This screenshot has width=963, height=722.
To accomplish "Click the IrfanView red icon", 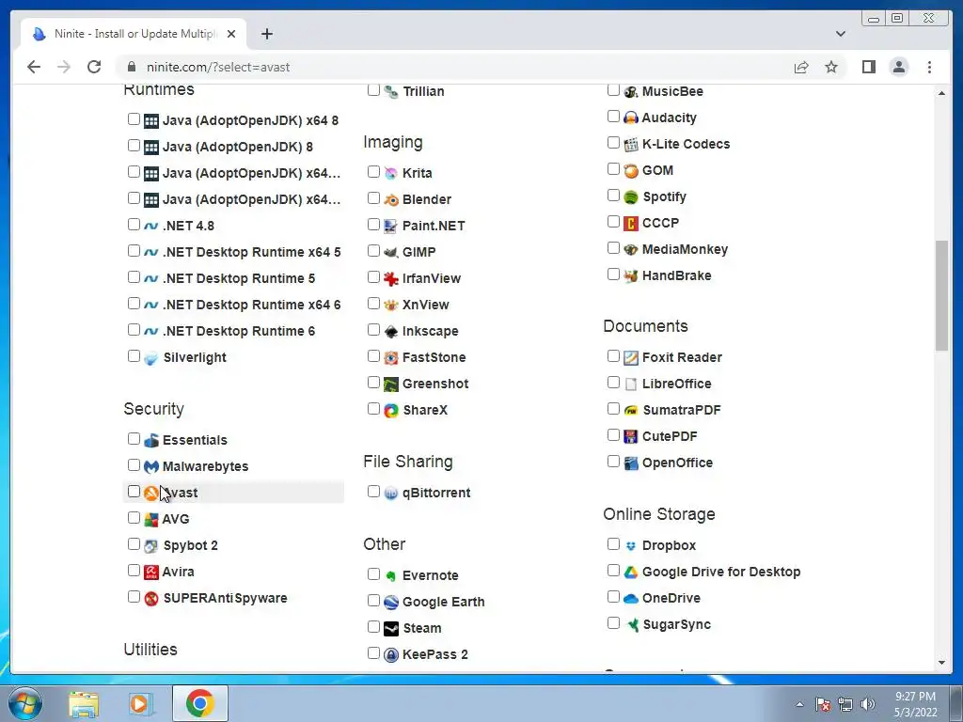I will (x=391, y=278).
